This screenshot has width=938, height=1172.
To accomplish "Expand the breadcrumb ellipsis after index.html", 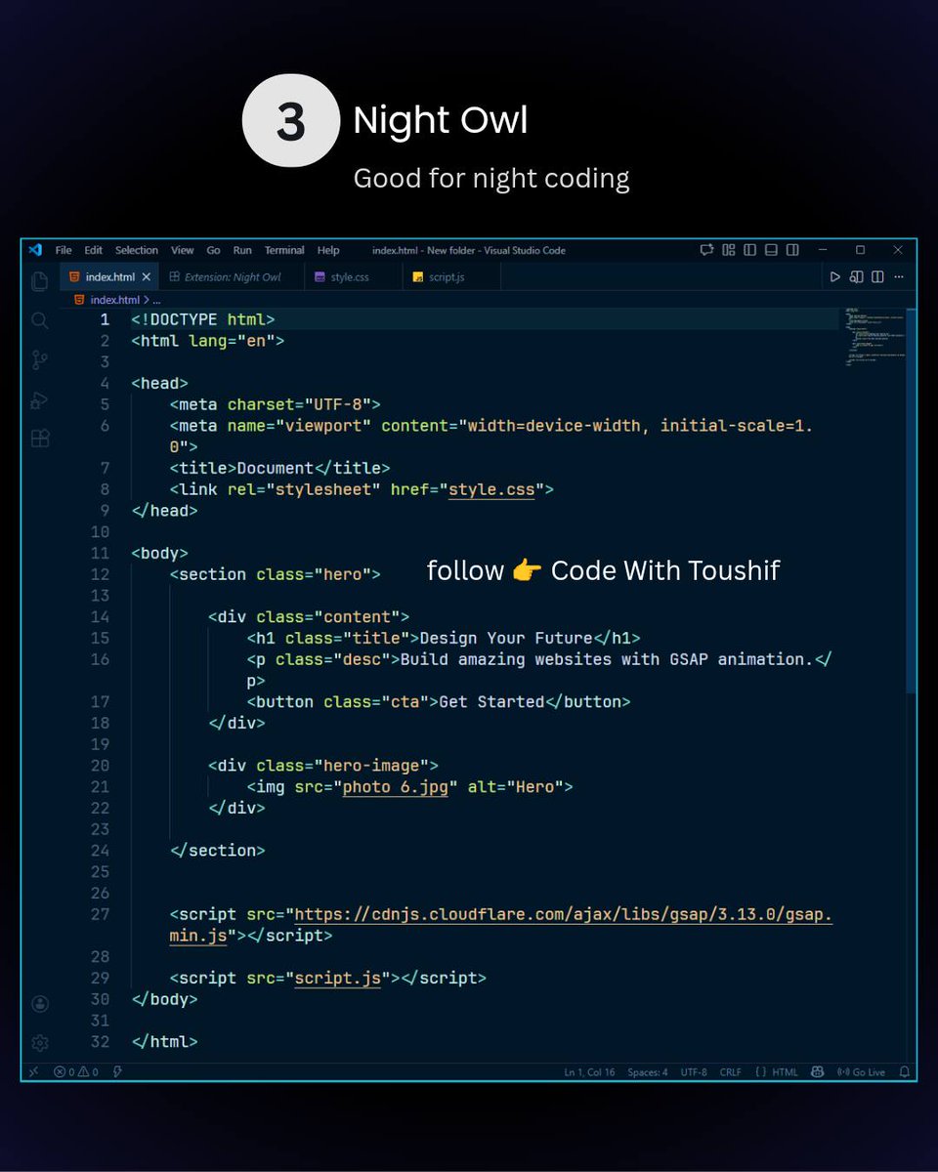I will [156, 300].
